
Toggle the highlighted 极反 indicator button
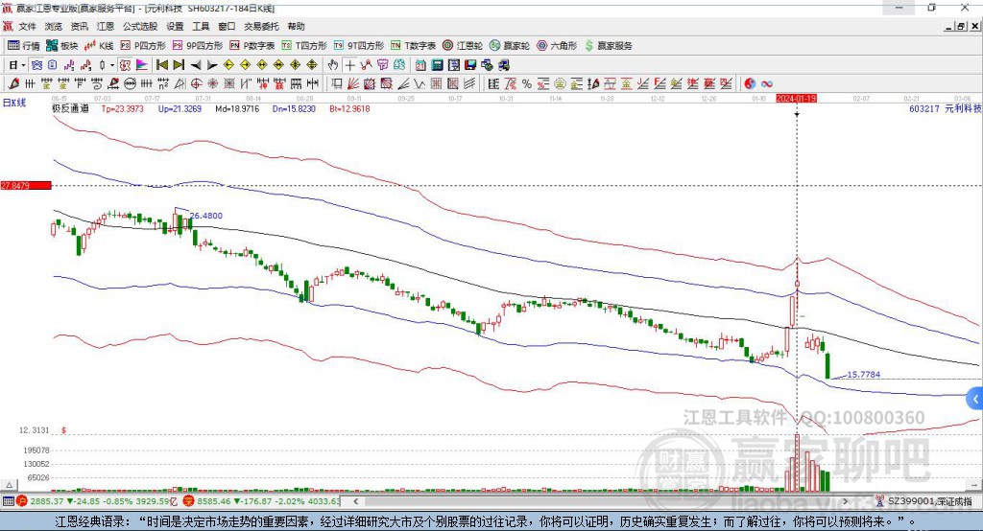click(x=126, y=65)
